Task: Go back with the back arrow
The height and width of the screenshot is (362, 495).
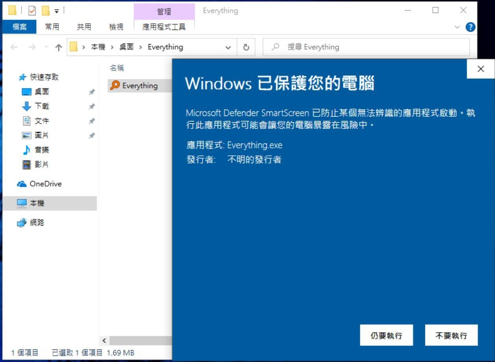Action: 15,47
